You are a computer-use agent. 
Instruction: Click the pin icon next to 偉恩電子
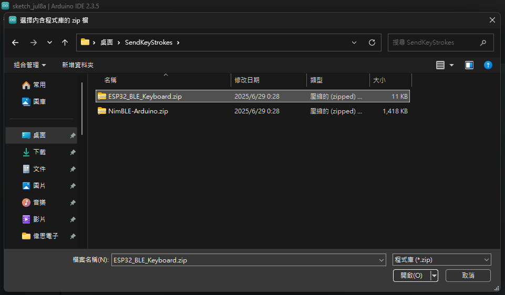[73, 236]
